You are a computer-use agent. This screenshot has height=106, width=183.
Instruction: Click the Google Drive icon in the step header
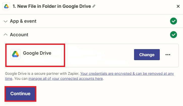[6, 6]
